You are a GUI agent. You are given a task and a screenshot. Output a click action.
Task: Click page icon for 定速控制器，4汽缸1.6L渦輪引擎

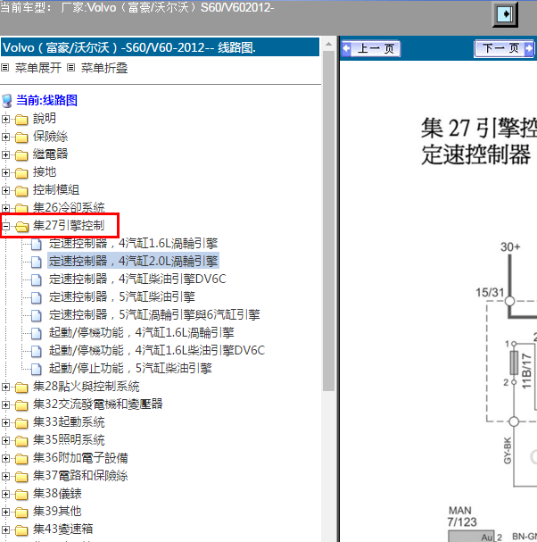(x=36, y=244)
